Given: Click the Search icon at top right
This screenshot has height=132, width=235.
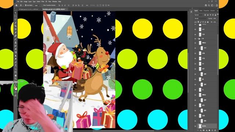Looking at the screenshot, I should (x=209, y=5).
